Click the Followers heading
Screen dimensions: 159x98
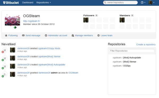pos(89,16)
